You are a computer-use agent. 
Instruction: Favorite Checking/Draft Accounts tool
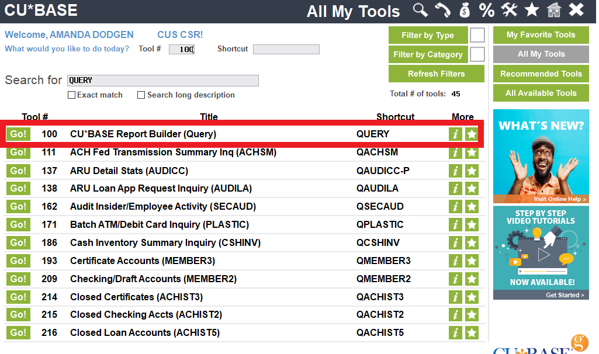472,279
